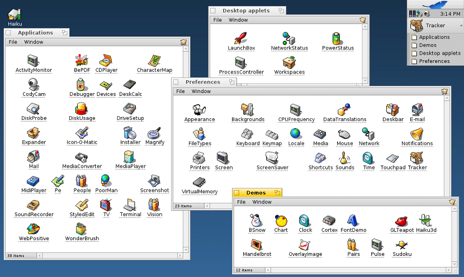Select the WebPositive browser icon
The width and height of the screenshot is (464, 277).
click(34, 229)
